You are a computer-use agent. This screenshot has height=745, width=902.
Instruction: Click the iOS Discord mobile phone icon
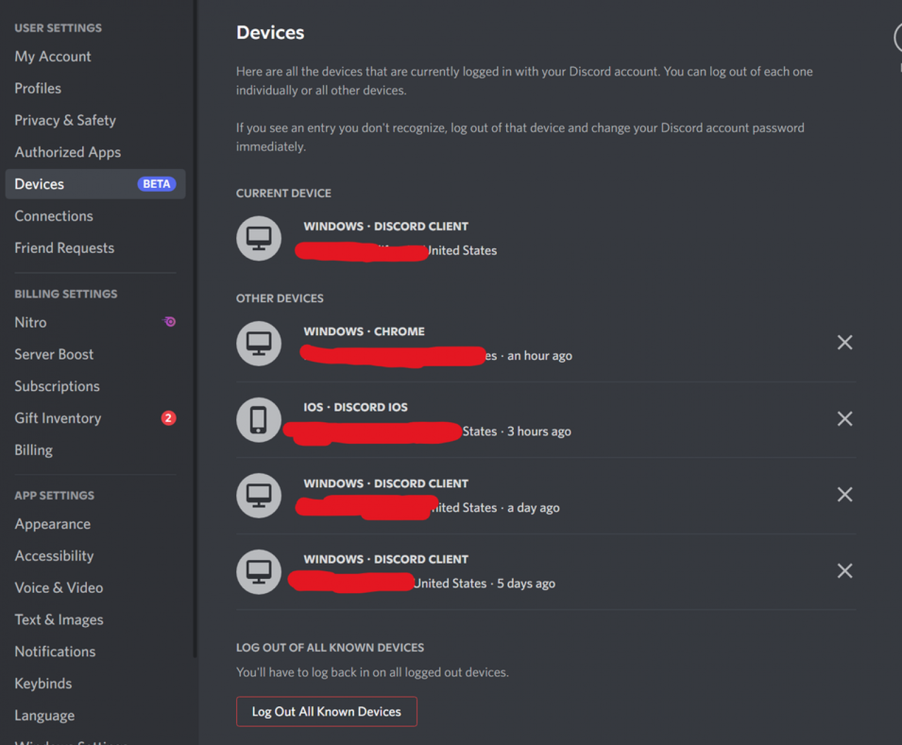[258, 420]
